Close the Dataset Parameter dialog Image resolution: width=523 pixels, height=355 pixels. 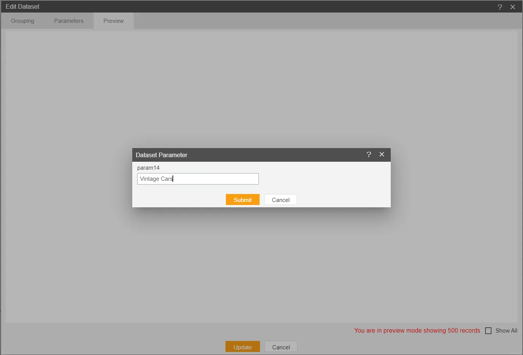(382, 155)
